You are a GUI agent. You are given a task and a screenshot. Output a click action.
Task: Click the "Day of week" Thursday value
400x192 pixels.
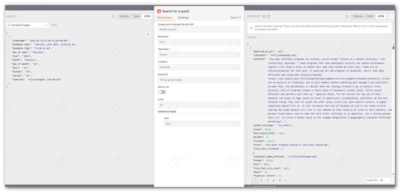click(38, 52)
